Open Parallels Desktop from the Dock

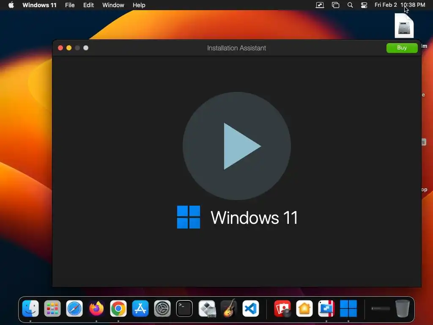tap(326, 308)
